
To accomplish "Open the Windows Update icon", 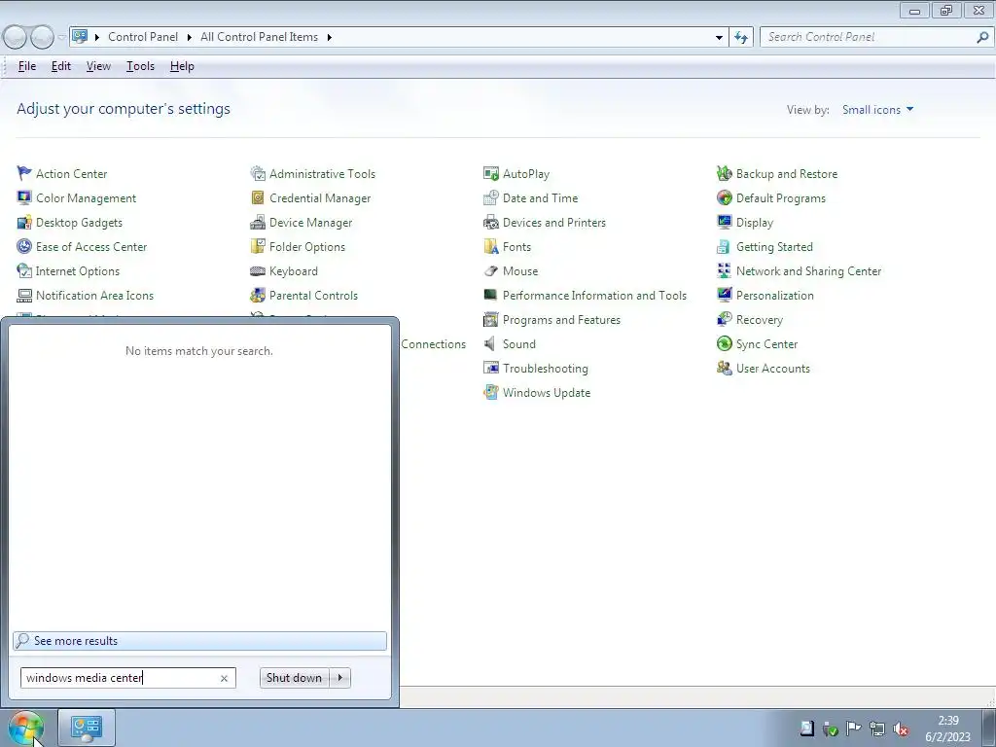I will (491, 393).
